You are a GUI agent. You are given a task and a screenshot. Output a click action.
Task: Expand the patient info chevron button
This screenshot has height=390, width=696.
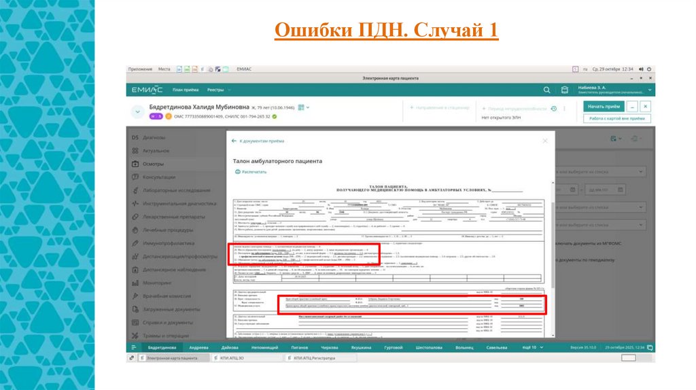[x=137, y=112]
